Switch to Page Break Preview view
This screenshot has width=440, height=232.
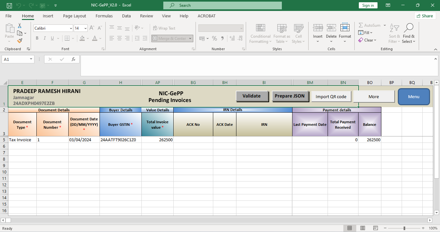375,228
